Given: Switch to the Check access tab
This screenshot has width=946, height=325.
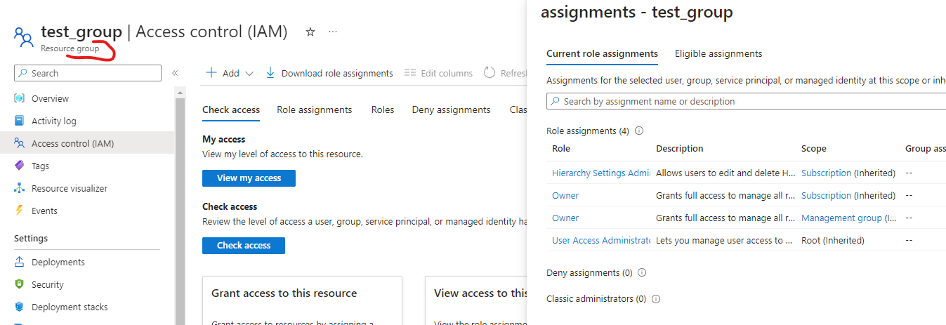Looking at the screenshot, I should click(231, 110).
